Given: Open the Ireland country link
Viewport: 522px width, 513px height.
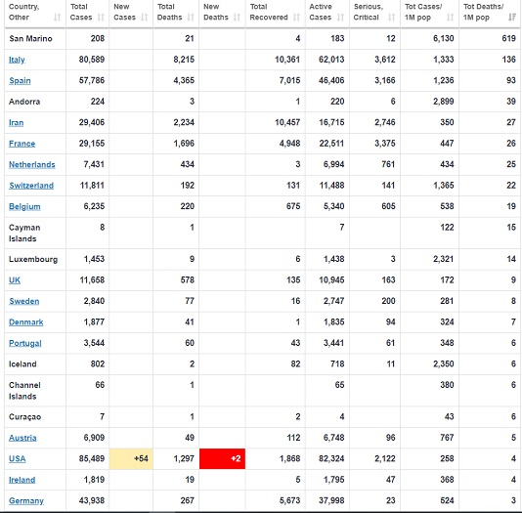Looking at the screenshot, I should tap(22, 480).
